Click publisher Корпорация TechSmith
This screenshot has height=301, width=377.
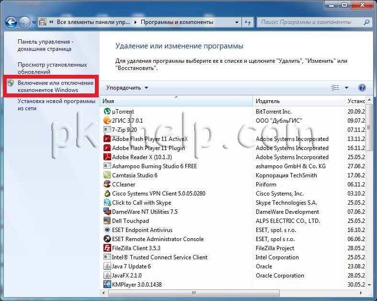point(286,175)
